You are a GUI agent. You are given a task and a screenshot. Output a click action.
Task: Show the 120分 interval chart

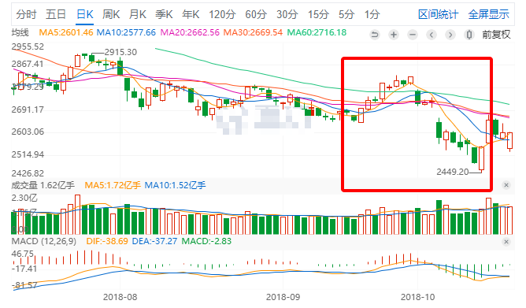[x=222, y=14]
